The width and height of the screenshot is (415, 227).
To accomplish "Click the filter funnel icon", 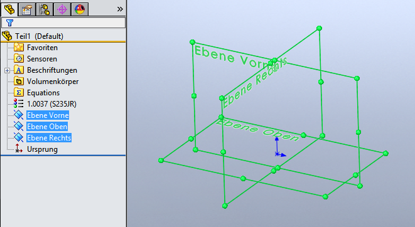I will point(10,23).
